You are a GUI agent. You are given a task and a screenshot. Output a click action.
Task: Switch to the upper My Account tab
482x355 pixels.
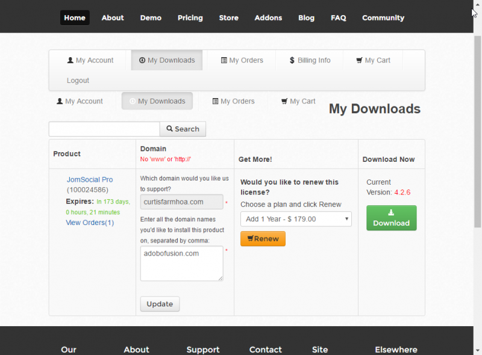tap(90, 60)
